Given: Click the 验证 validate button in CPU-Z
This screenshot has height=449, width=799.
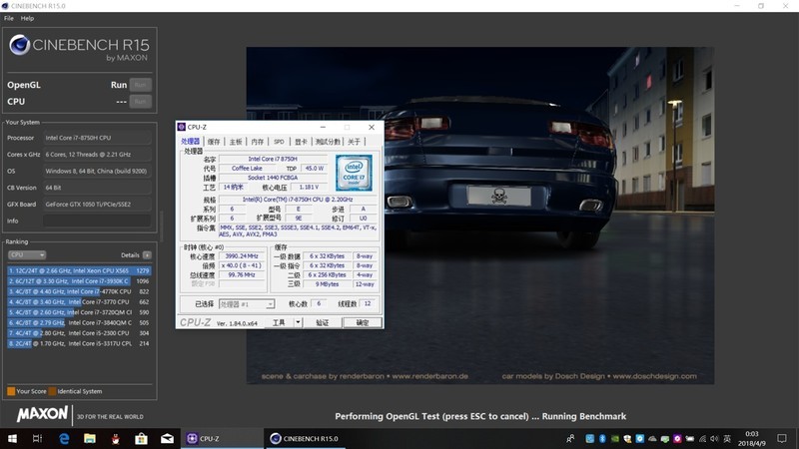Looking at the screenshot, I should tap(322, 322).
